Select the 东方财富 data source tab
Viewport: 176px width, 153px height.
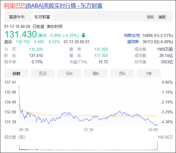coord(42,17)
